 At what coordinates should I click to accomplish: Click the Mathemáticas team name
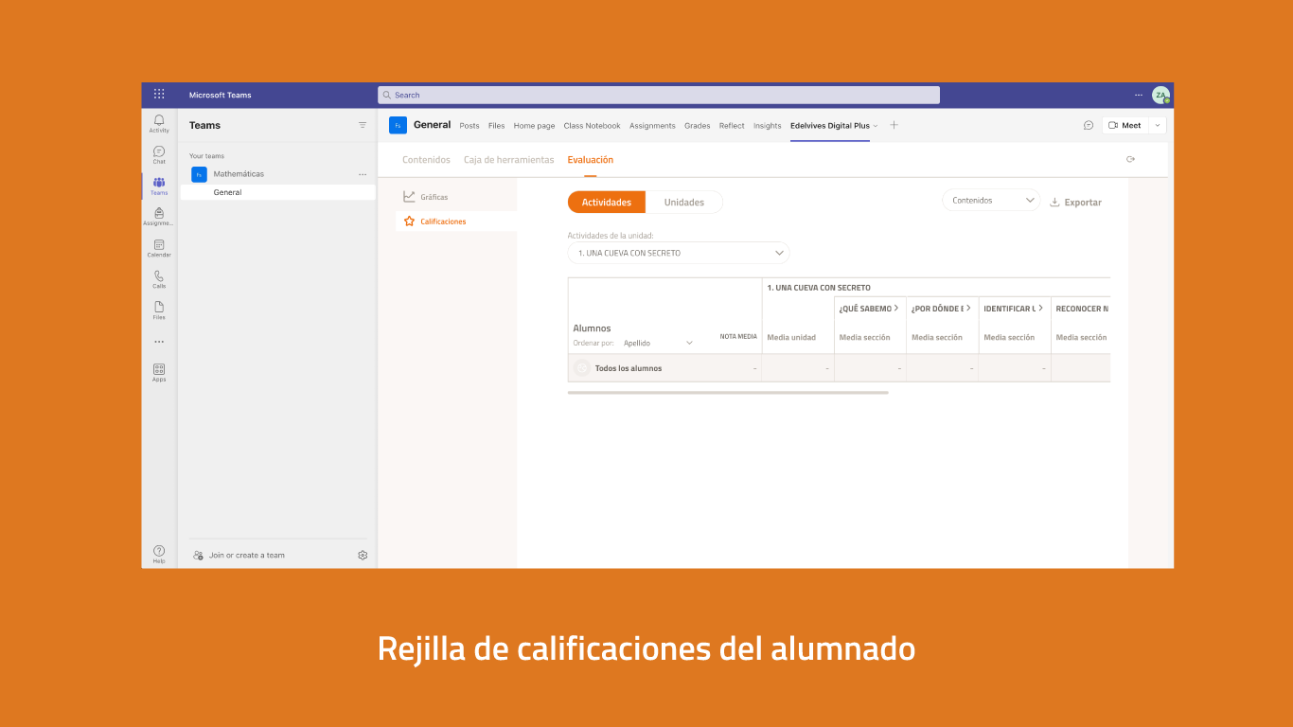pyautogui.click(x=239, y=174)
